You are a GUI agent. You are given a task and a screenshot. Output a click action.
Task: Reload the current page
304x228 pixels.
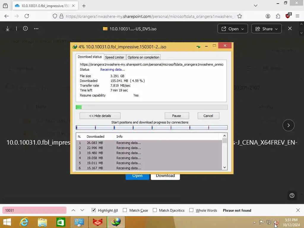click(x=27, y=16)
